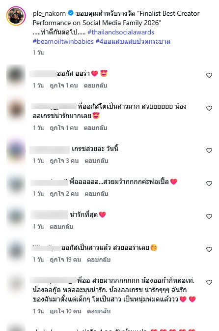Tap the heart beside 'เกรซสวยอ่ะ วันนี้' comment
The height and width of the screenshot is (331, 219).
(209, 150)
